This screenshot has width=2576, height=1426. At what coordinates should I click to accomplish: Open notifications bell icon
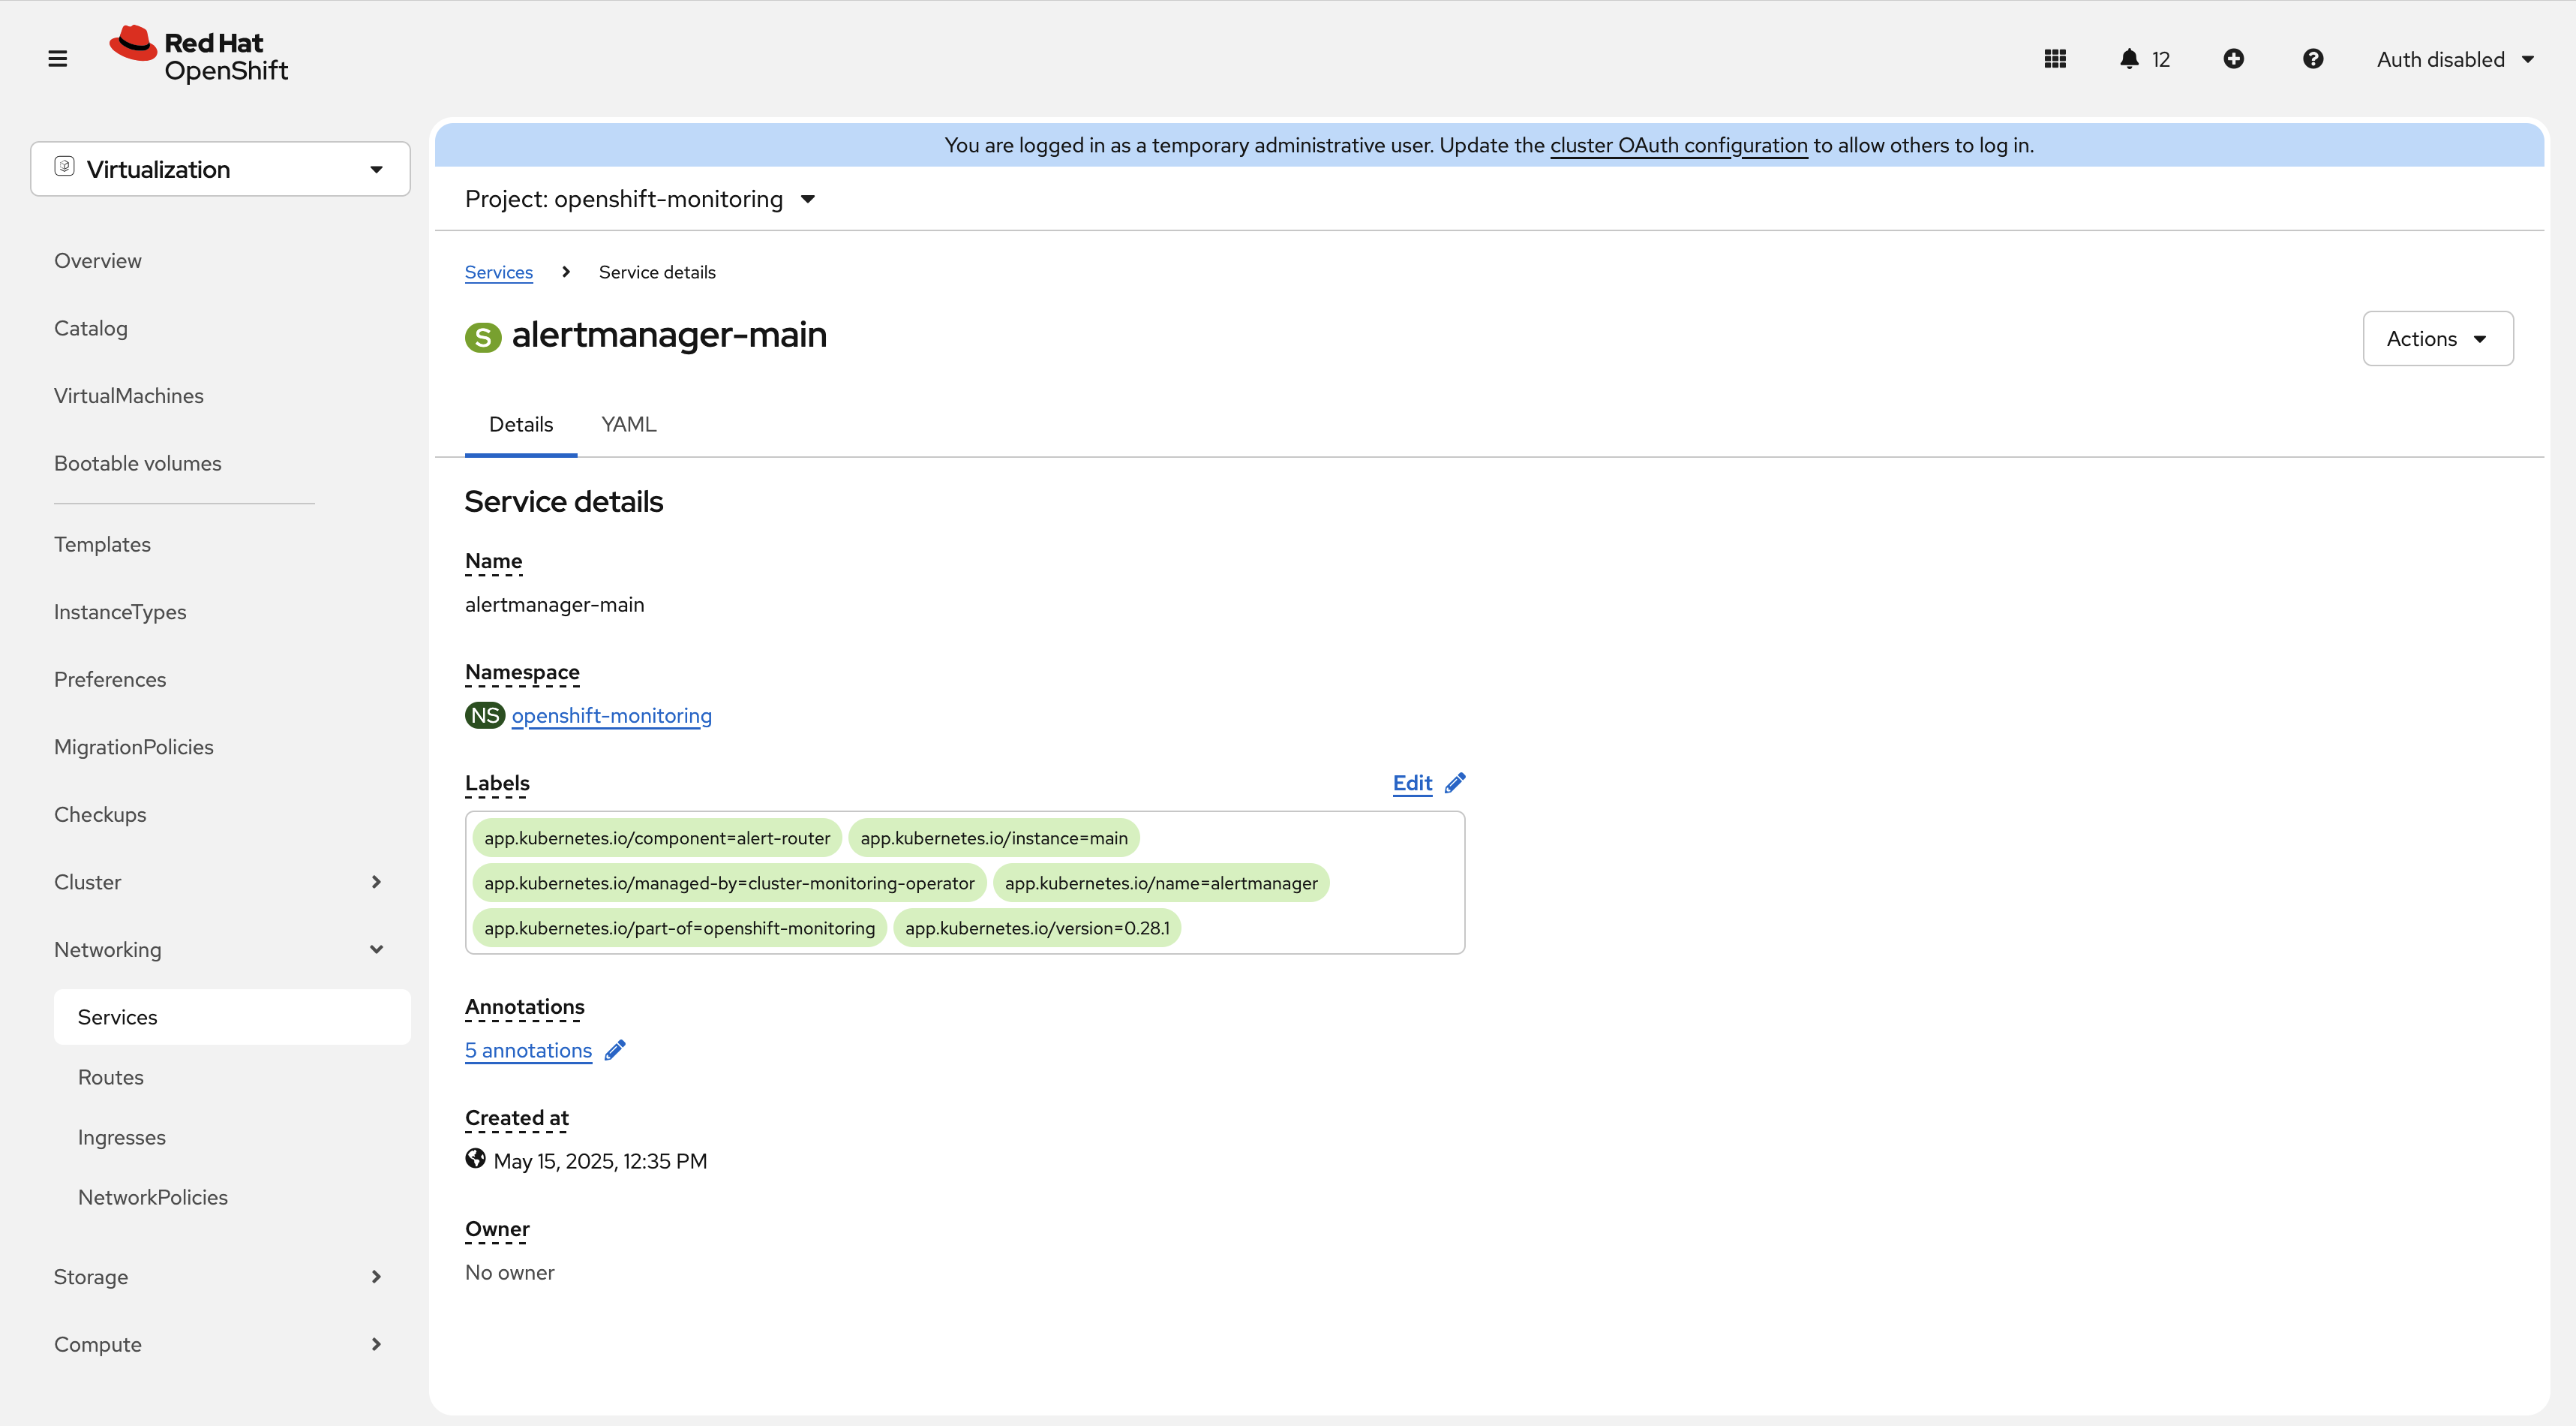[x=2129, y=59]
